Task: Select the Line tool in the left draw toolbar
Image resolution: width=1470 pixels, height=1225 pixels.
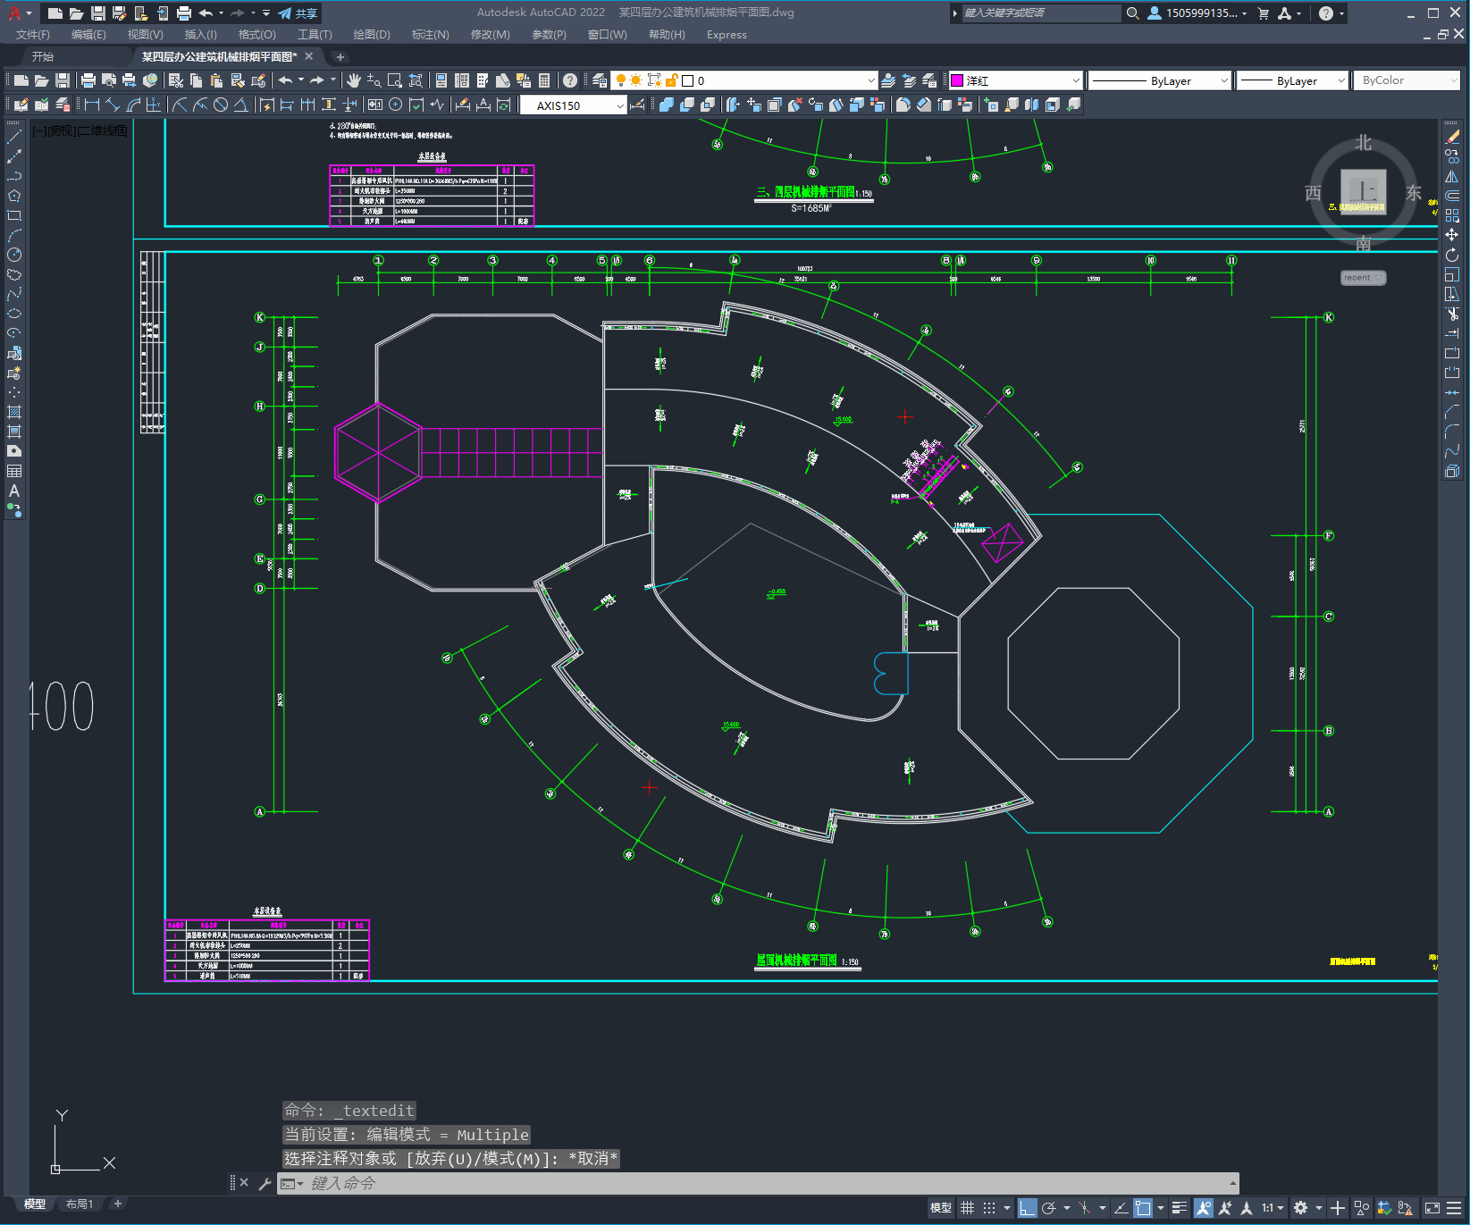Action: 14,137
